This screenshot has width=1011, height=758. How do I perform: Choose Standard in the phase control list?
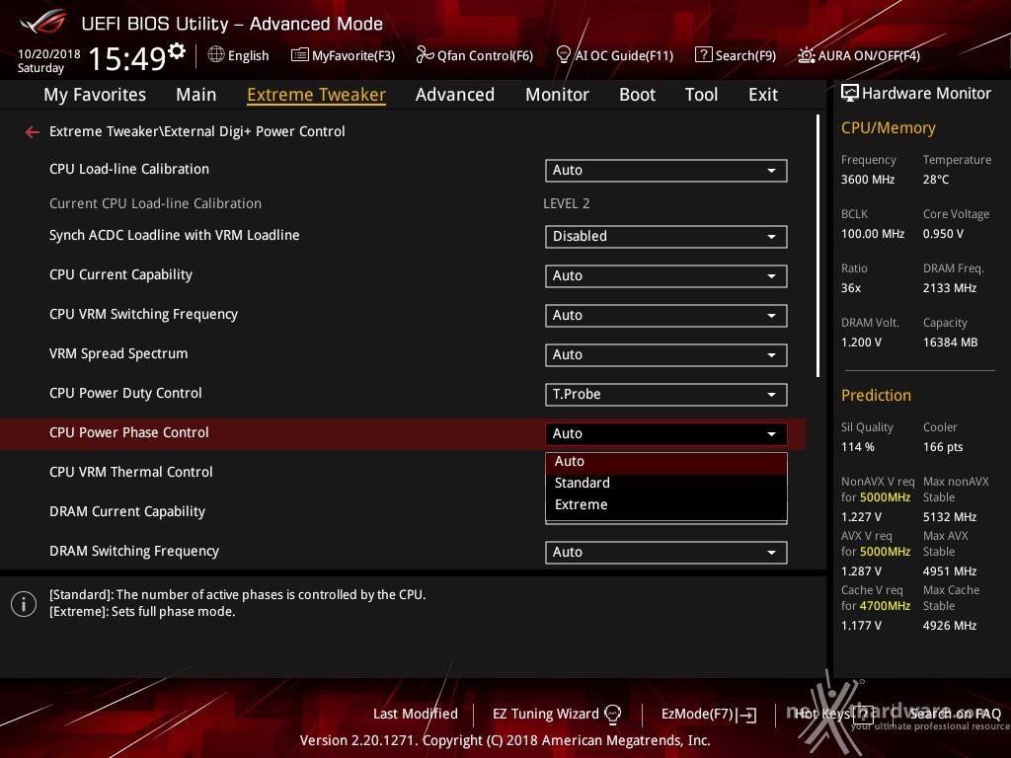point(666,483)
